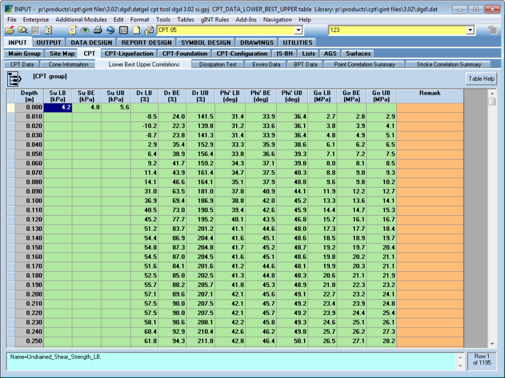
Task: Open the 123 combo box dropdown arrow
Action: click(x=470, y=30)
